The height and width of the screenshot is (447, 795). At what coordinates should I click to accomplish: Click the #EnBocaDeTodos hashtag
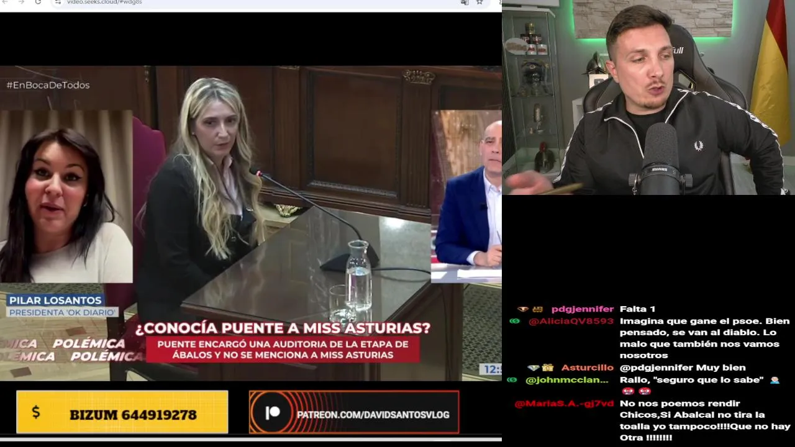coord(48,85)
